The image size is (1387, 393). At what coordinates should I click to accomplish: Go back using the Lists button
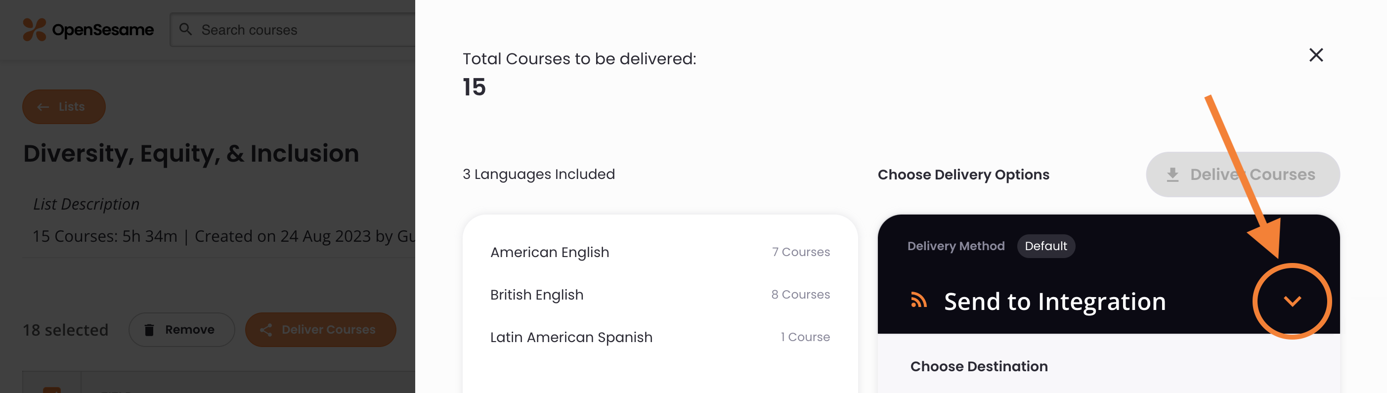coord(64,107)
